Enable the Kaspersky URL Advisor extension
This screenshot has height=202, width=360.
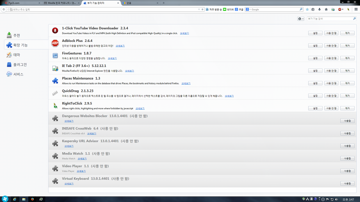[x=346, y=146]
